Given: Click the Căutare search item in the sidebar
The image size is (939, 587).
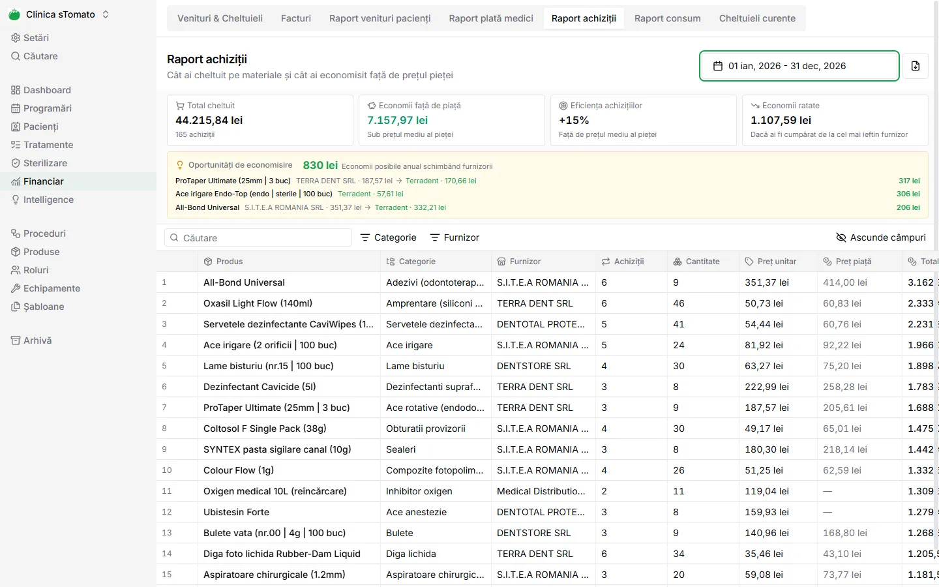Looking at the screenshot, I should (x=35, y=56).
